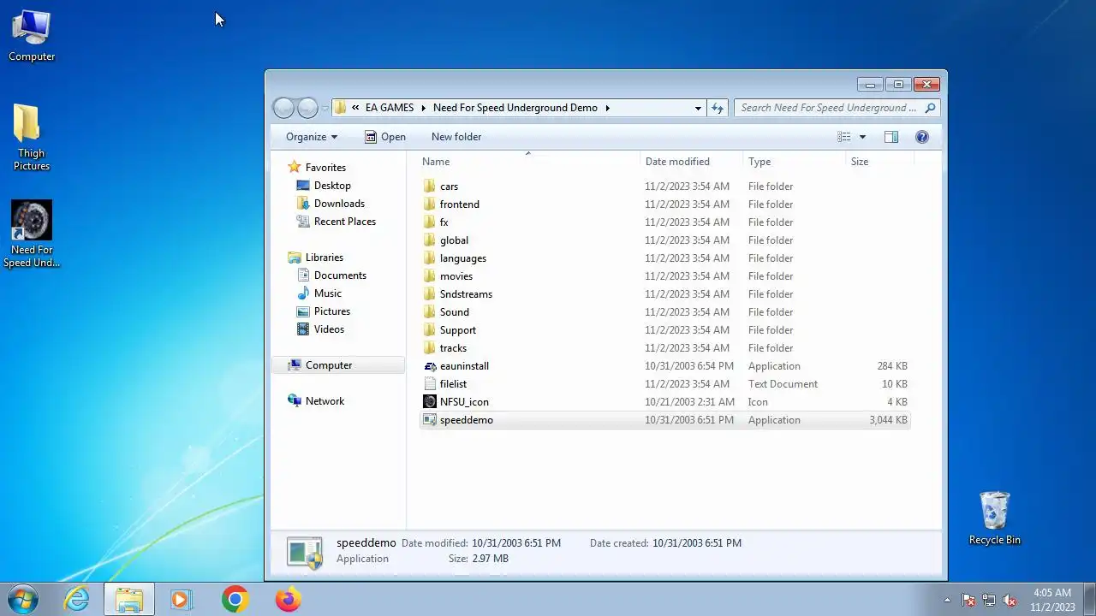Select the Sndstreams folder
Viewport: 1096px width, 616px height.
466,294
